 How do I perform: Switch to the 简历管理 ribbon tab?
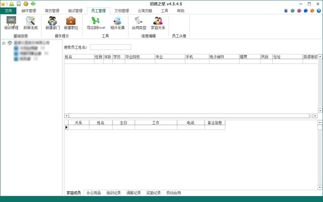tap(52, 11)
